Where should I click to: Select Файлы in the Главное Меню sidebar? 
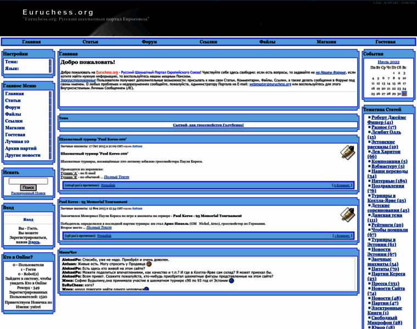click(x=13, y=114)
